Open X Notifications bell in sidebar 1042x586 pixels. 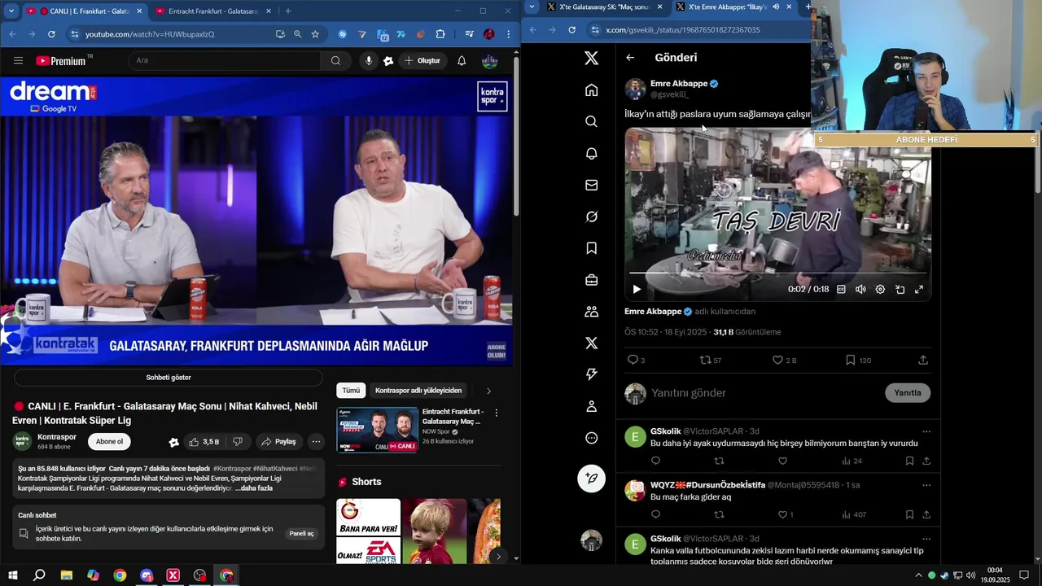(x=592, y=154)
